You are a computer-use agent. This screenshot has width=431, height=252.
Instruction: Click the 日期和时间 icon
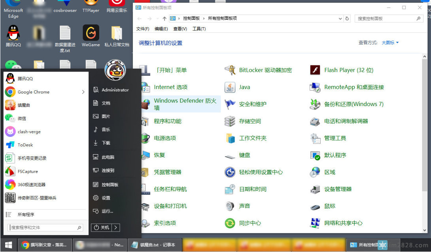tap(230, 189)
